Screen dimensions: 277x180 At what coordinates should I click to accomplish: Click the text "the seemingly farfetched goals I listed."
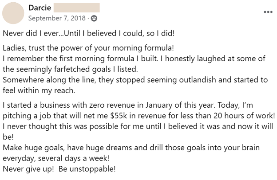pyautogui.click(x=70, y=69)
